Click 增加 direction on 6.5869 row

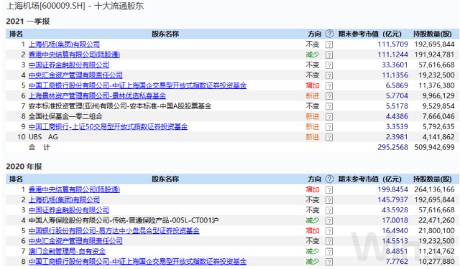pyautogui.click(x=313, y=85)
